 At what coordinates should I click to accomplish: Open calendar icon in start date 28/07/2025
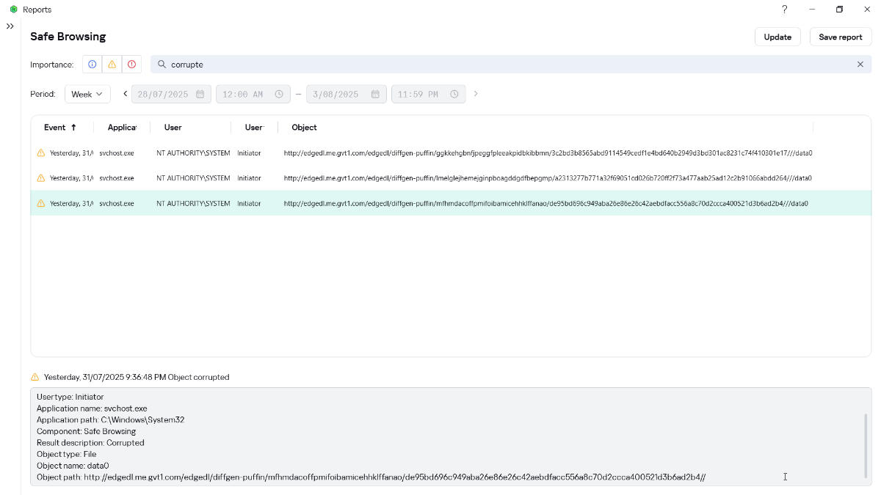(200, 94)
